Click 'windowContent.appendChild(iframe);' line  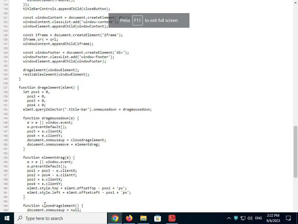58,44
